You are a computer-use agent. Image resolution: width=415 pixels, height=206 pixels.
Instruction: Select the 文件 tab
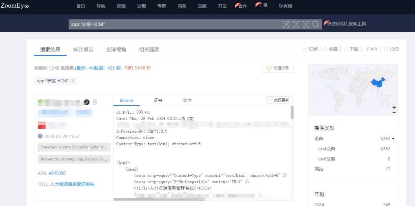click(x=187, y=100)
